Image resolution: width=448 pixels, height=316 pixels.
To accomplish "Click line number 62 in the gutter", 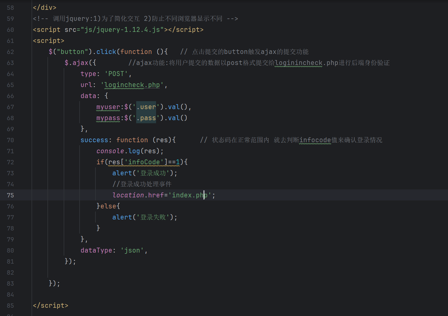I will tap(10, 52).
